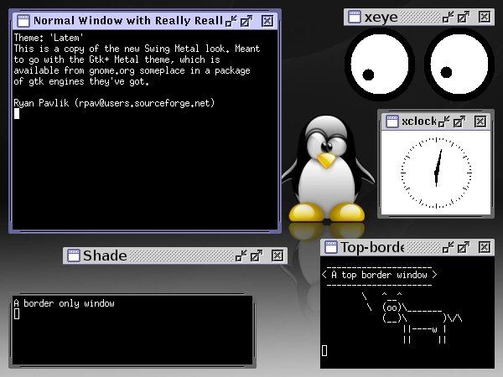Open window menu icon of xeye window
503x377 pixels.
pos(355,17)
